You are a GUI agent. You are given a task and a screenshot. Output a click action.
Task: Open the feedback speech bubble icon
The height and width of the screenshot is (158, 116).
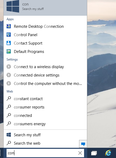tap(83, 144)
